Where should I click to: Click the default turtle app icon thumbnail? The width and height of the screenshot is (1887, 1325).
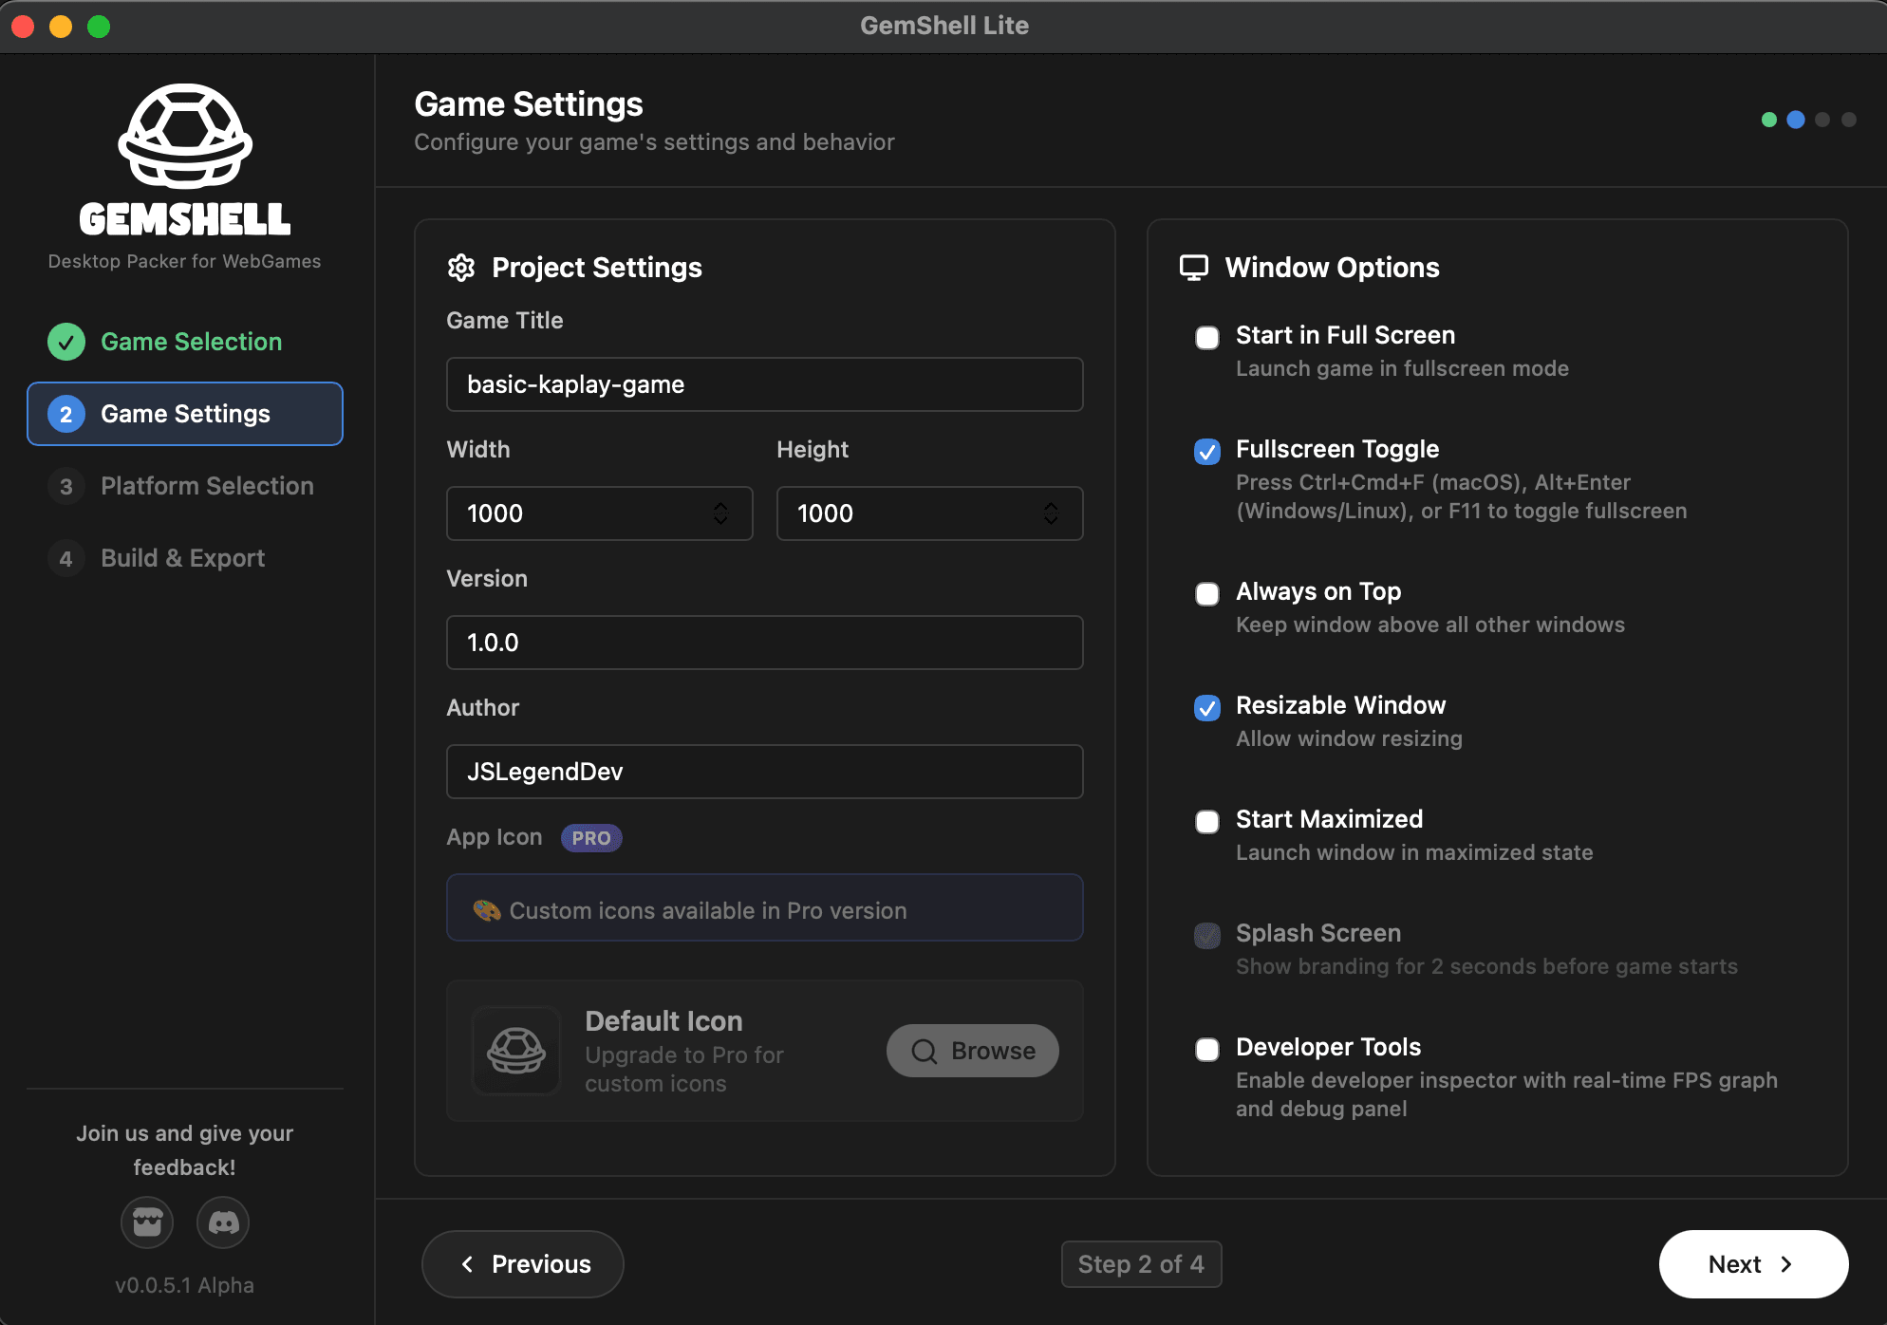coord(516,1051)
